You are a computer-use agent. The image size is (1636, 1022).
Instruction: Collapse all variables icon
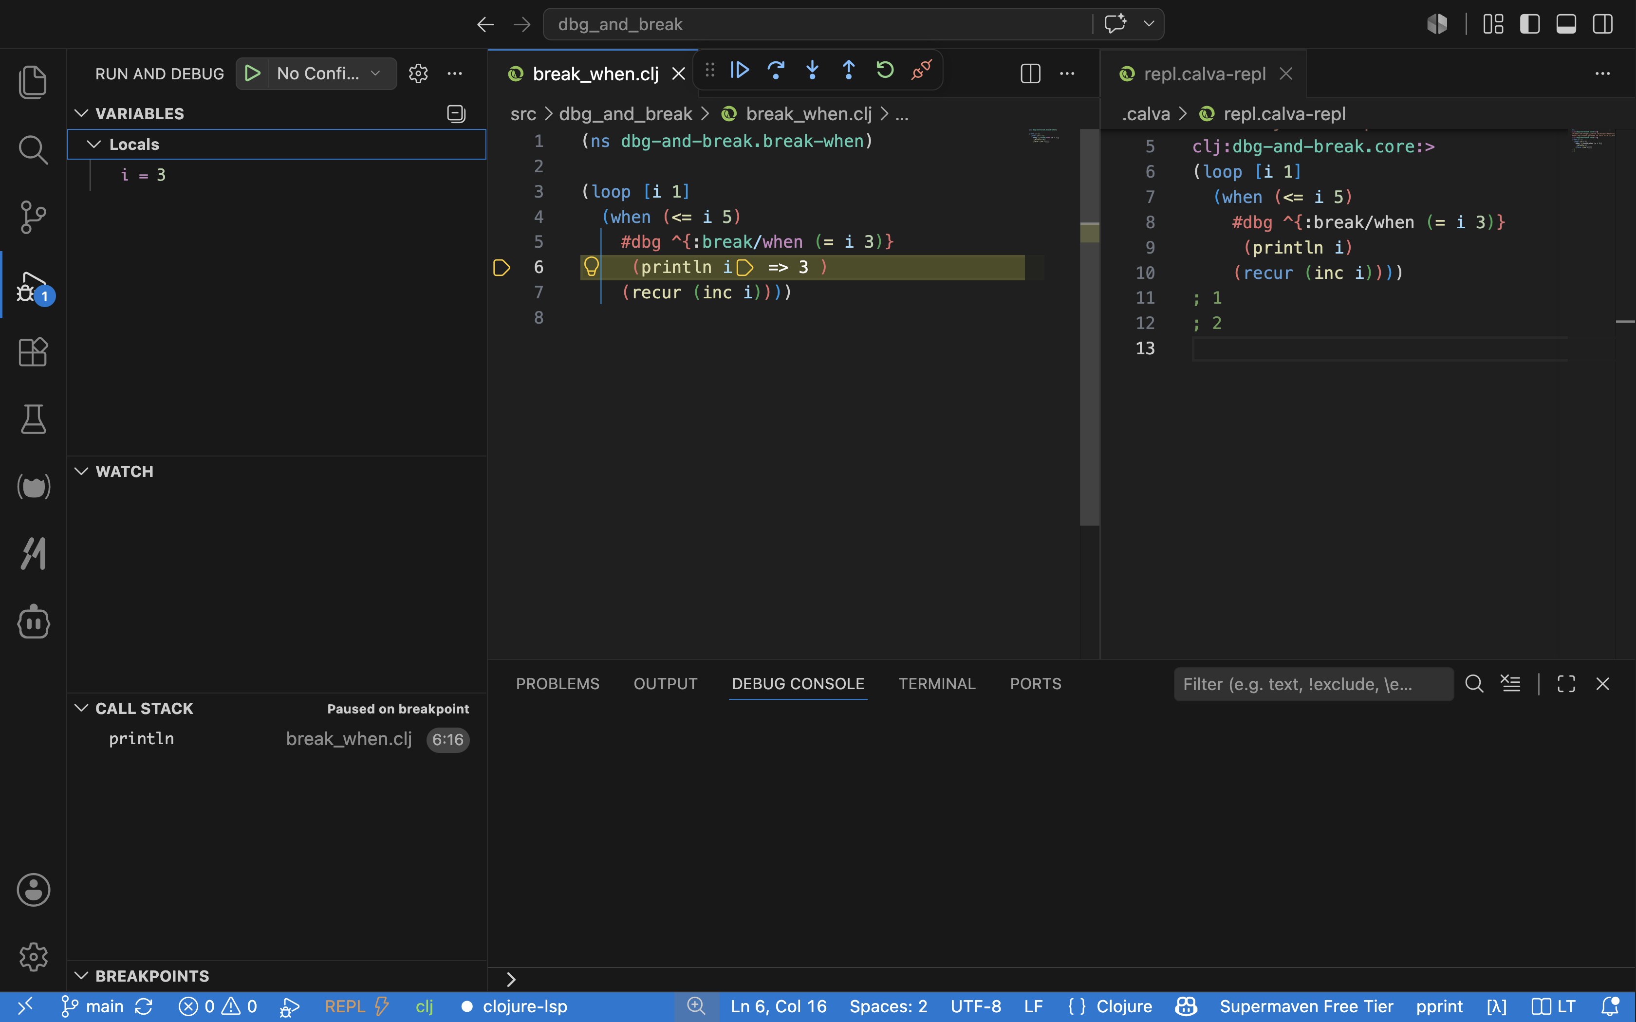[456, 113]
